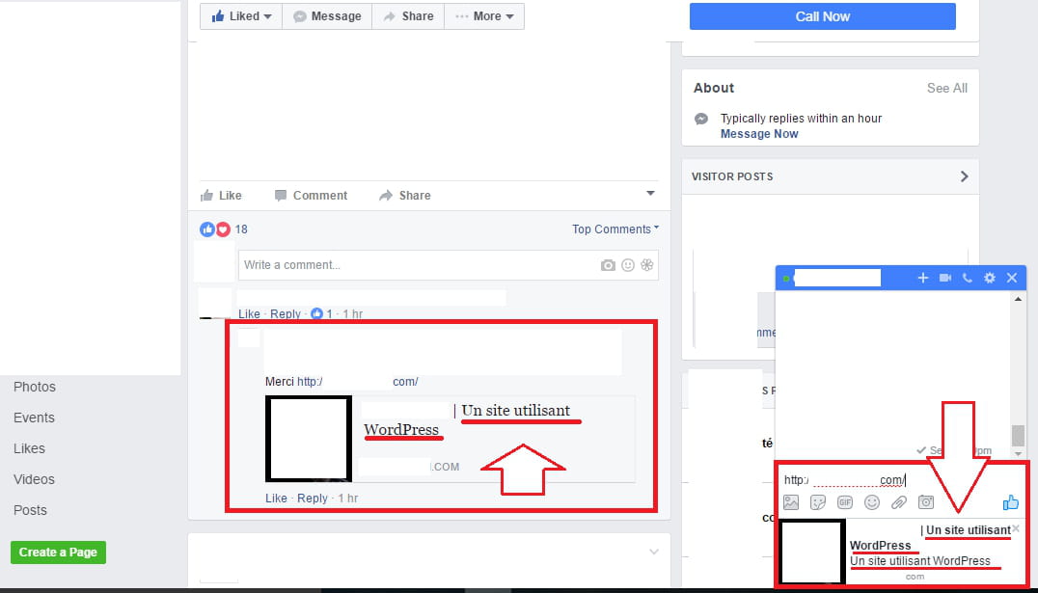The image size is (1038, 593).
Task: Share the post via the post action bar
Action: point(404,195)
